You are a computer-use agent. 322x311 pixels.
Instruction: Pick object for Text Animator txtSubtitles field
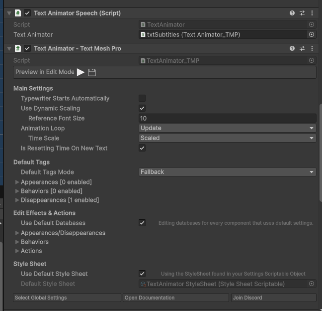click(312, 34)
